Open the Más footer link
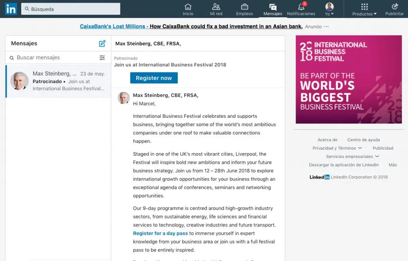This screenshot has width=408, height=261. 392,165
